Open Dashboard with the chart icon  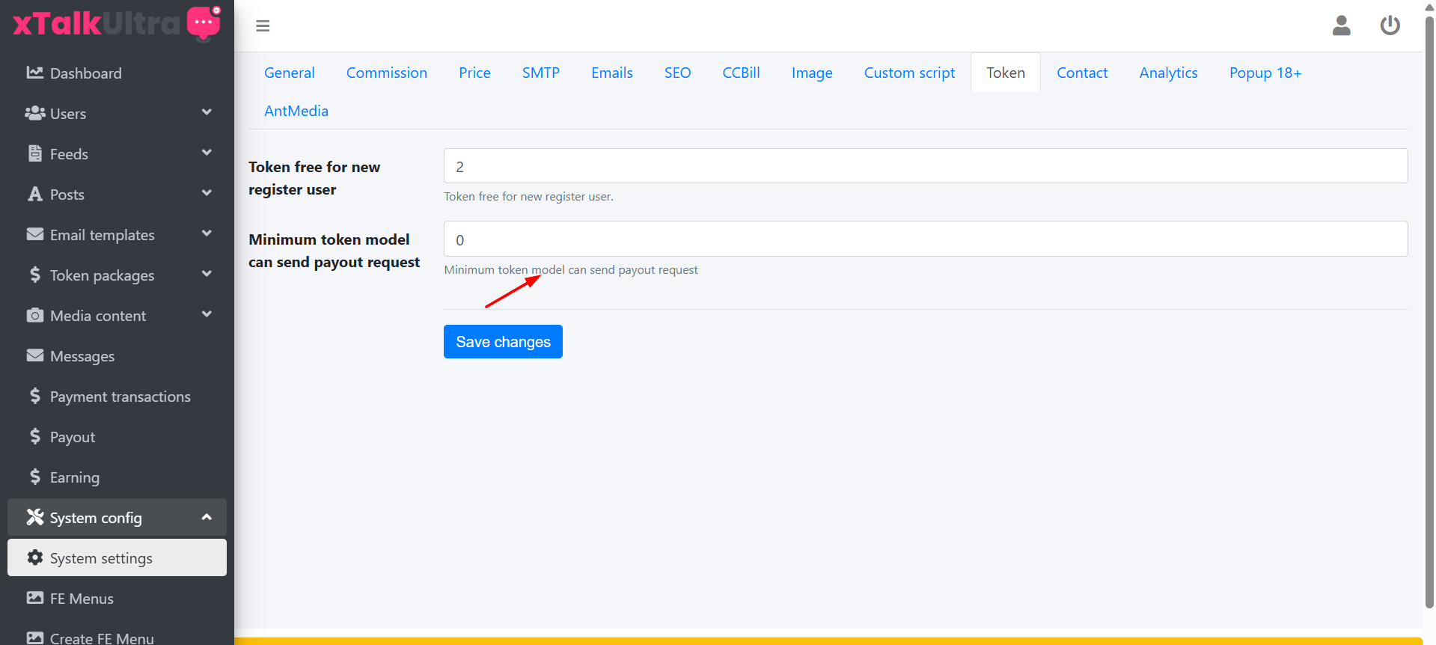pos(34,73)
